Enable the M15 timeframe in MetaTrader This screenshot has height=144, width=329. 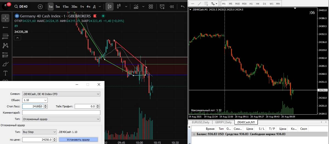[237, 4]
